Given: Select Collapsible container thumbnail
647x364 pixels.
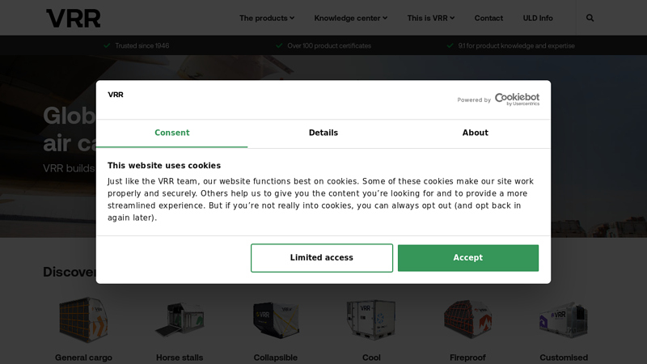Looking at the screenshot, I should [x=276, y=320].
